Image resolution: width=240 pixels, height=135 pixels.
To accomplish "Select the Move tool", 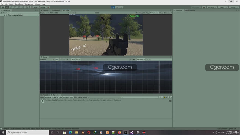I will pyautogui.click(x=7, y=7).
